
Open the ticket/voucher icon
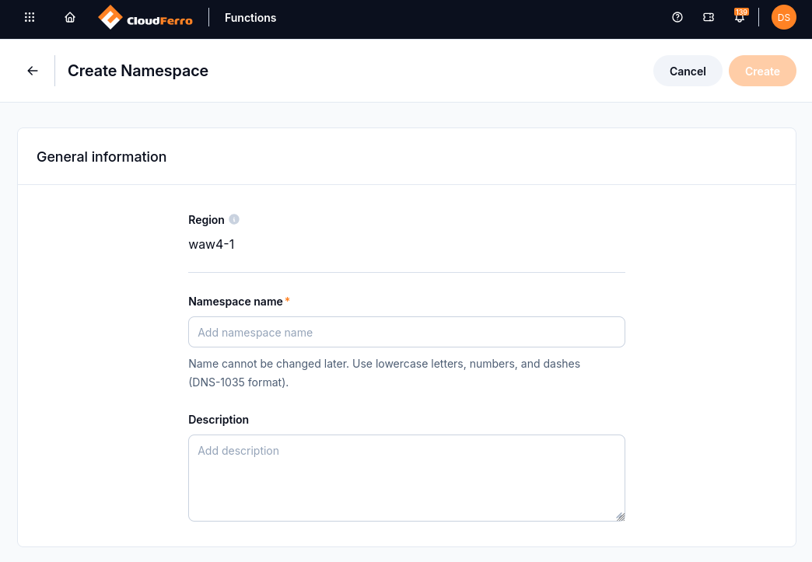point(709,18)
